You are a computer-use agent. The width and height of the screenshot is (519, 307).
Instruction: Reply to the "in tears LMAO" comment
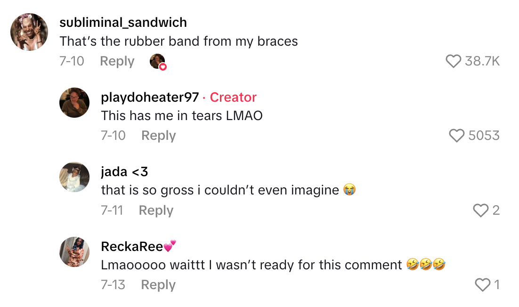click(x=158, y=136)
